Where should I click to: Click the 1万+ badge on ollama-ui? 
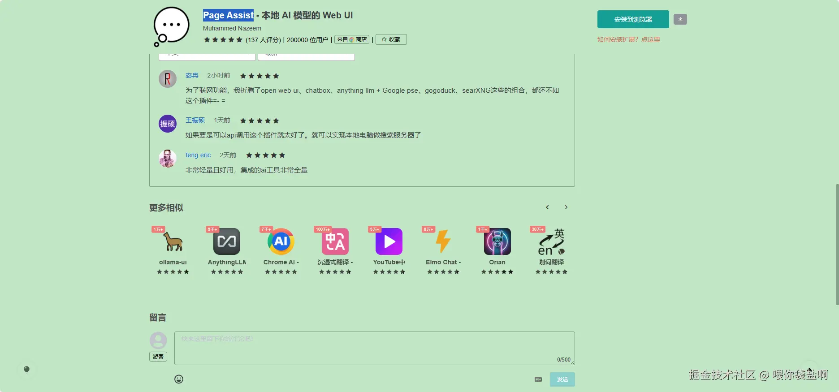tap(158, 229)
